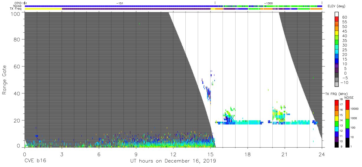Pick the black swatch in TX FRQ colorbar
The height and width of the screenshot is (167, 362).
[336, 144]
